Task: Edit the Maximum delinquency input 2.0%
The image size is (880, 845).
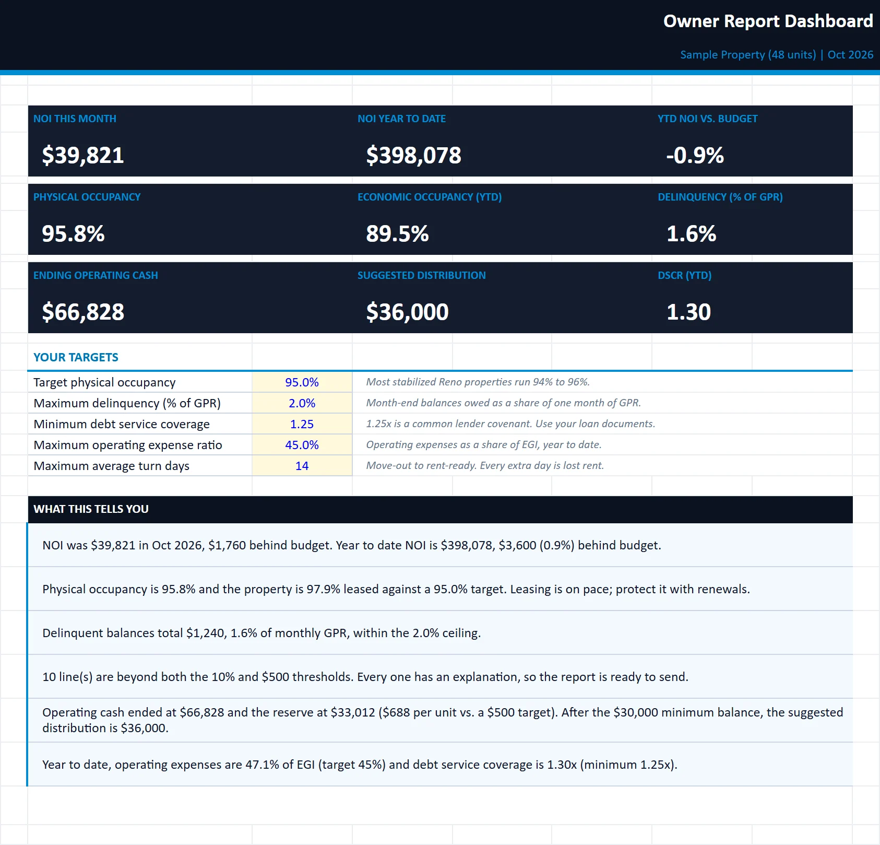Action: pos(302,403)
